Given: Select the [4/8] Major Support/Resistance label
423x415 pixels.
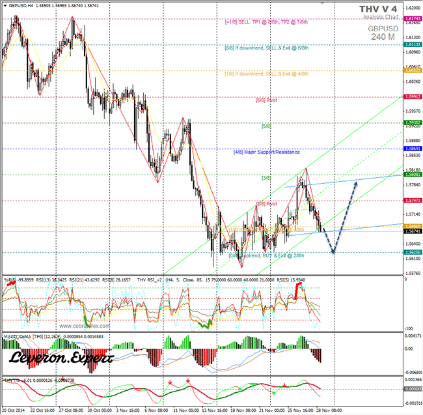Looking at the screenshot, I should (267, 152).
